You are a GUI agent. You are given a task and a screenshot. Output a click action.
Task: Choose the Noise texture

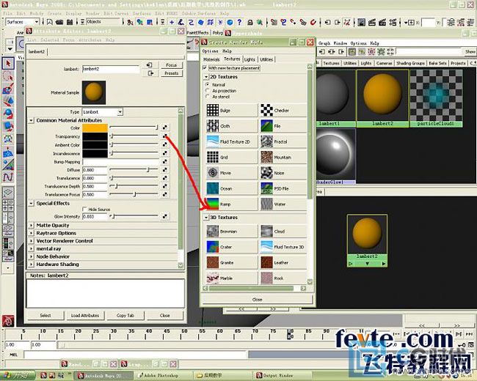283,173
